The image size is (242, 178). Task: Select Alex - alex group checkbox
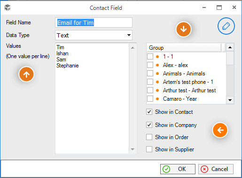click(150, 65)
